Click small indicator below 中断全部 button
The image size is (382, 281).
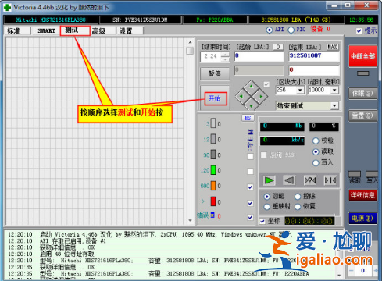(362, 73)
